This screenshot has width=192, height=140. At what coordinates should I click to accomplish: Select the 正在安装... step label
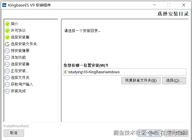tap(19, 71)
